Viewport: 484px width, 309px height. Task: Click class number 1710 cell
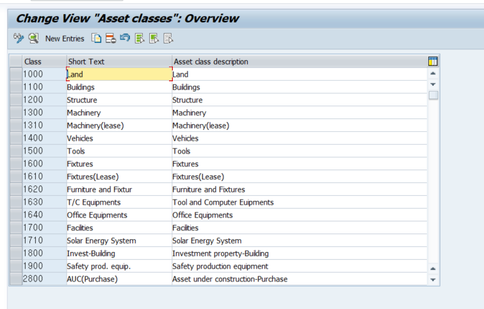coord(44,241)
